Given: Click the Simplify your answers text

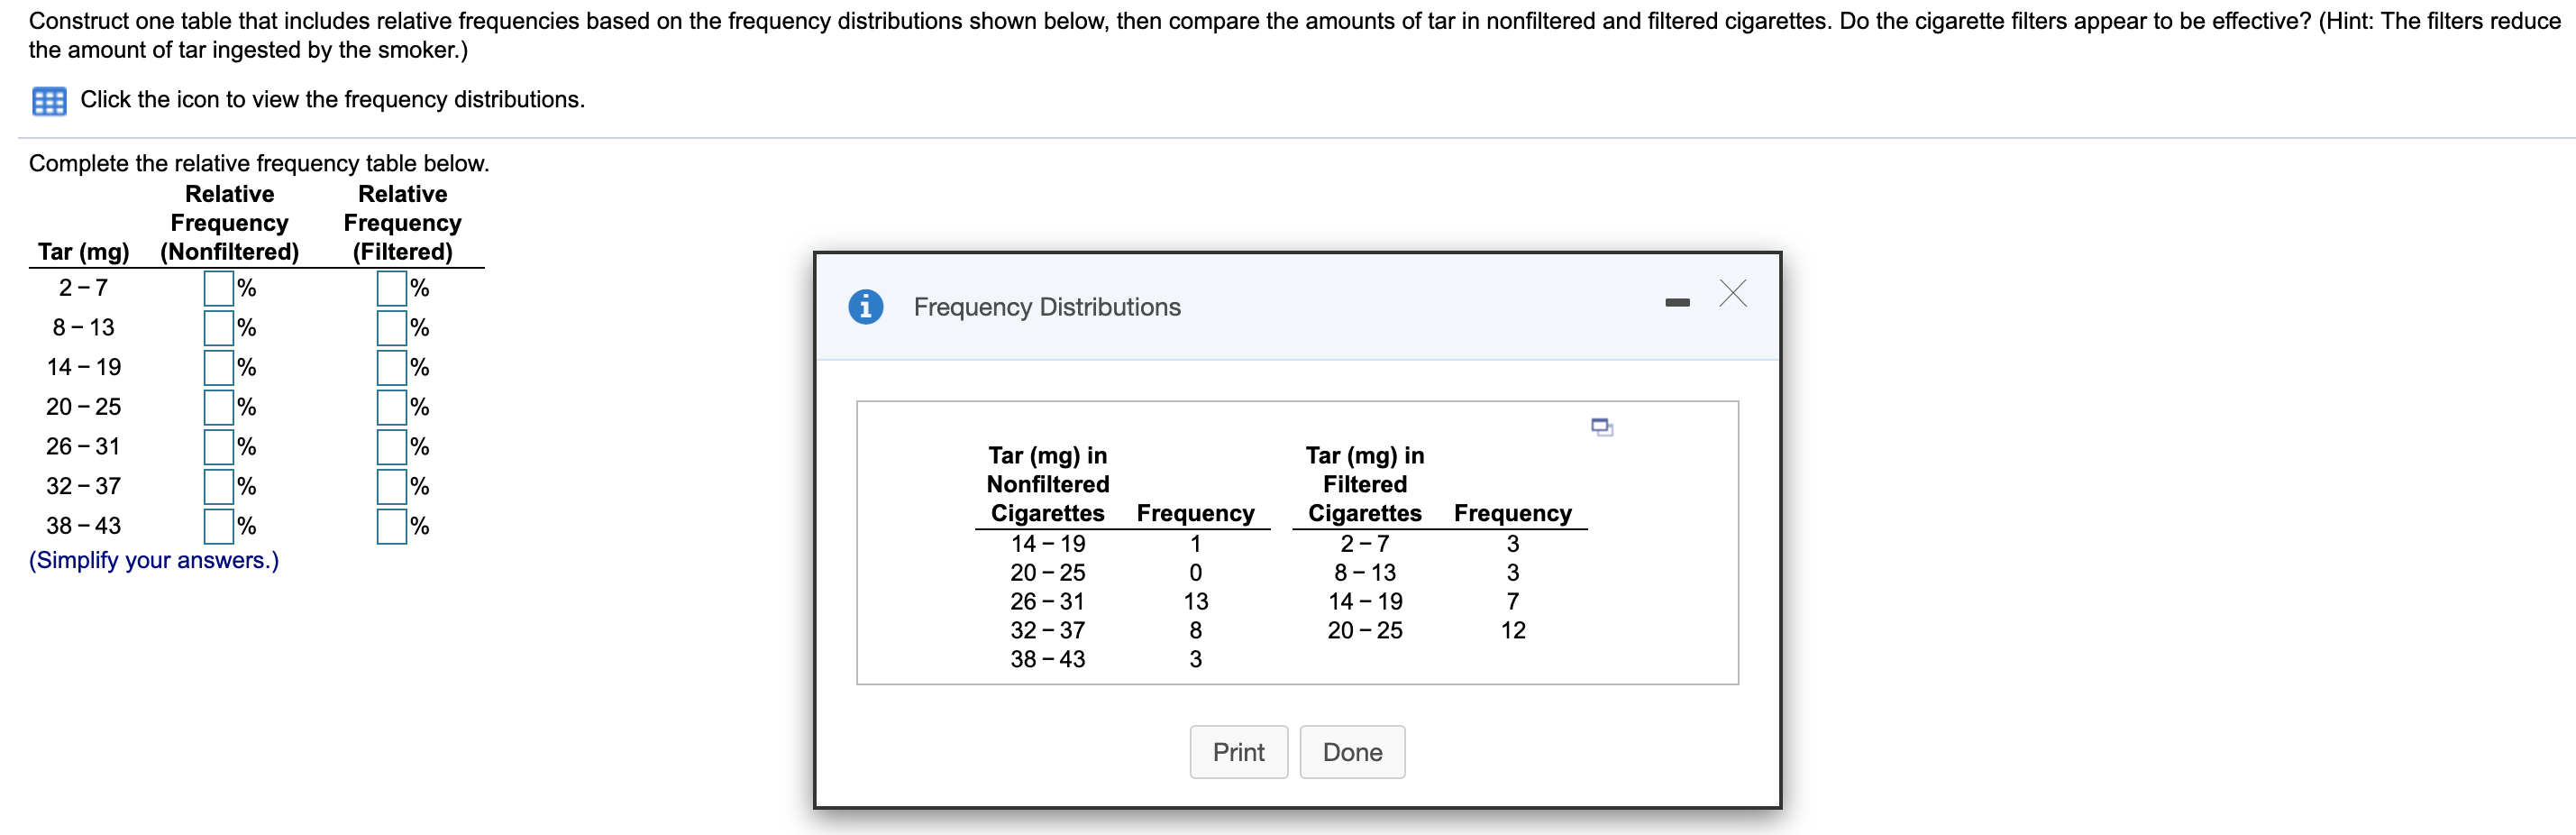Looking at the screenshot, I should click(x=153, y=560).
